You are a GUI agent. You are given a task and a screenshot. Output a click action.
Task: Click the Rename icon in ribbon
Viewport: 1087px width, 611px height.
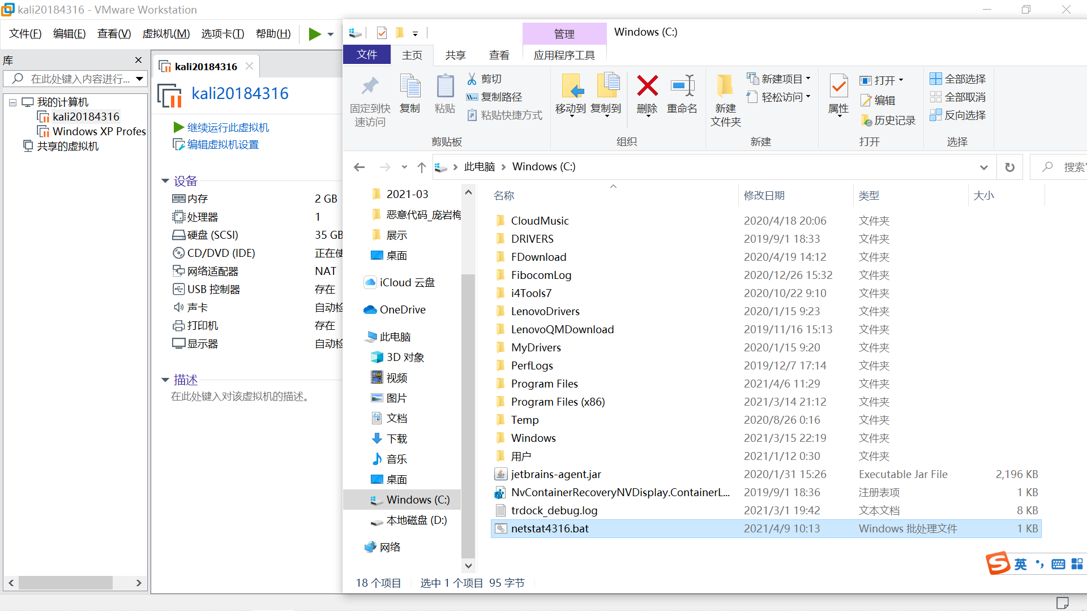(x=682, y=86)
